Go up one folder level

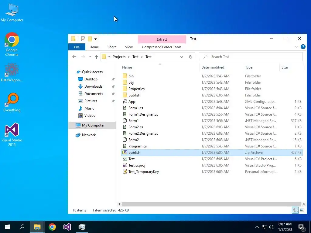point(97,57)
